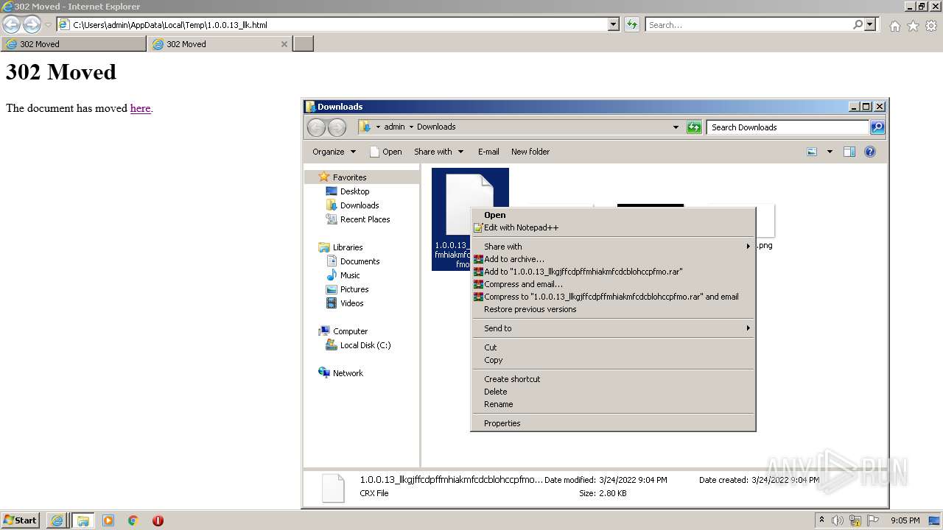Expand the view options dropdown arrow

(830, 152)
